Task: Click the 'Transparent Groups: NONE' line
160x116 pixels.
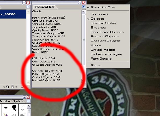Action: coord(48,33)
